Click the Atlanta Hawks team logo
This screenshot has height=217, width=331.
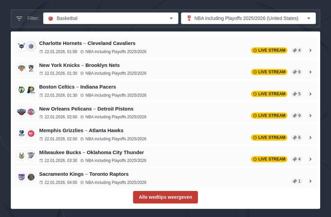[x=31, y=134]
